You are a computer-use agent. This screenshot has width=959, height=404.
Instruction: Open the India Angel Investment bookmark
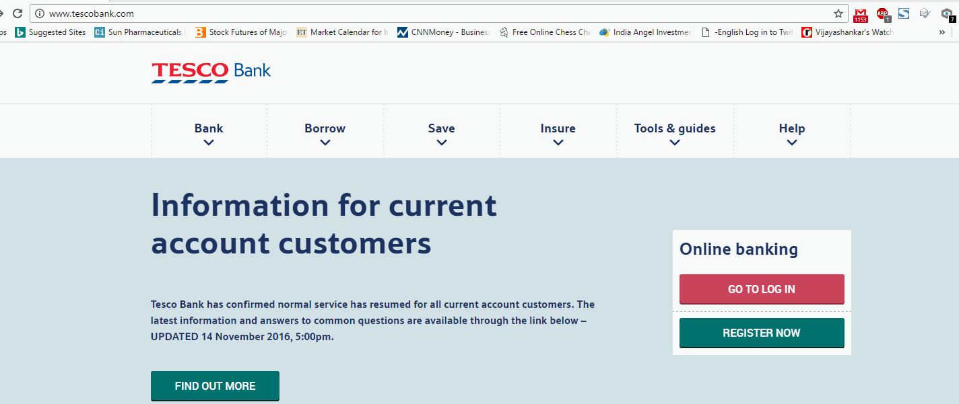point(645,32)
